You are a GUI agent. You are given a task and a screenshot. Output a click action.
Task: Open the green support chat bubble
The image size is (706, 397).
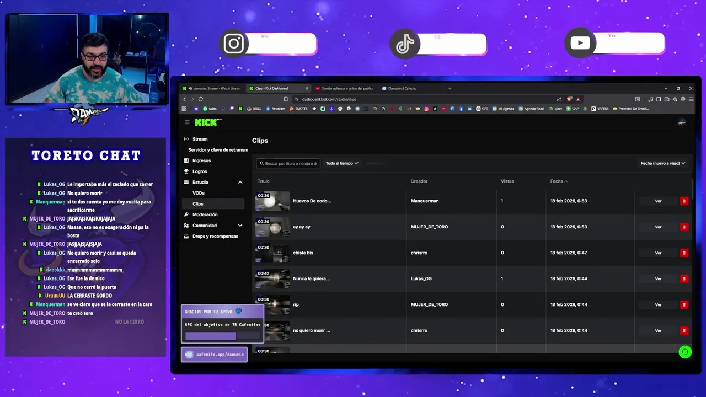685,352
